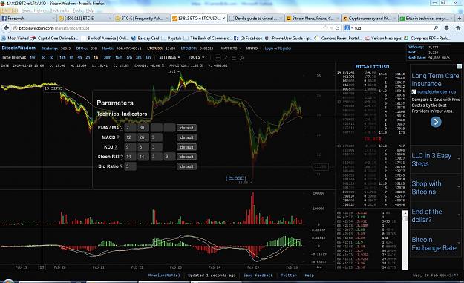
Task: Select 2h time interval
Action: [x=88, y=57]
